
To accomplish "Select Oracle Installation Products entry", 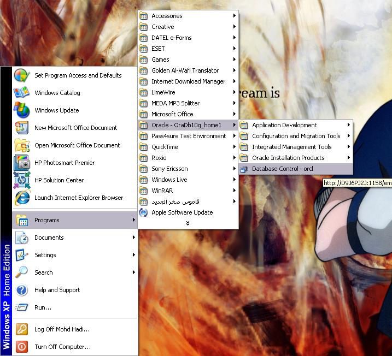I will (288, 158).
